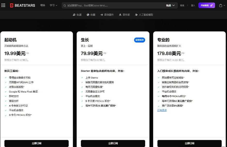Click the search magnifier icon
Viewport: 227px width, 147px height.
pos(65,5)
